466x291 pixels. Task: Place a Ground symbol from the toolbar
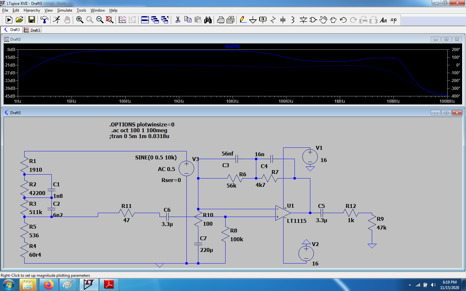pos(253,20)
